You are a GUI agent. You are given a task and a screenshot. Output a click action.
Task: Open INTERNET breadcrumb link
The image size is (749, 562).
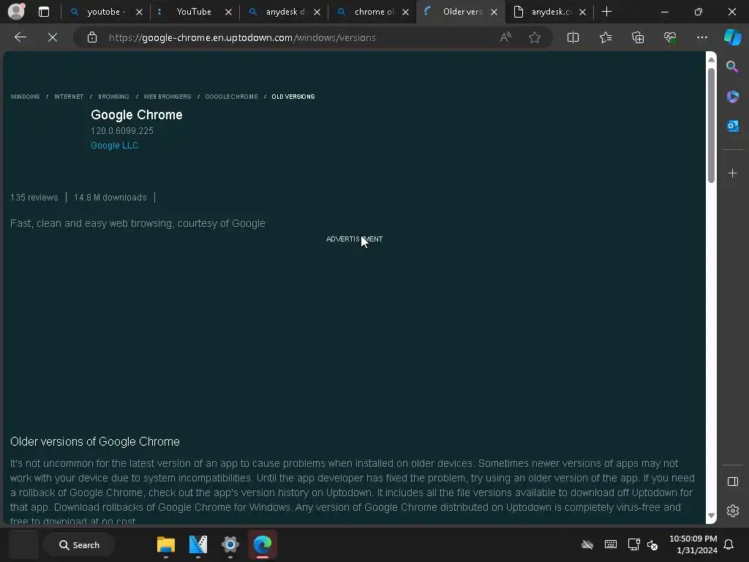[x=69, y=97]
